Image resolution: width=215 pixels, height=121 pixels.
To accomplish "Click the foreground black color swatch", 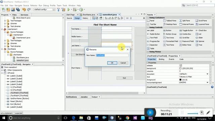I will pyautogui.click(x=180, y=80).
